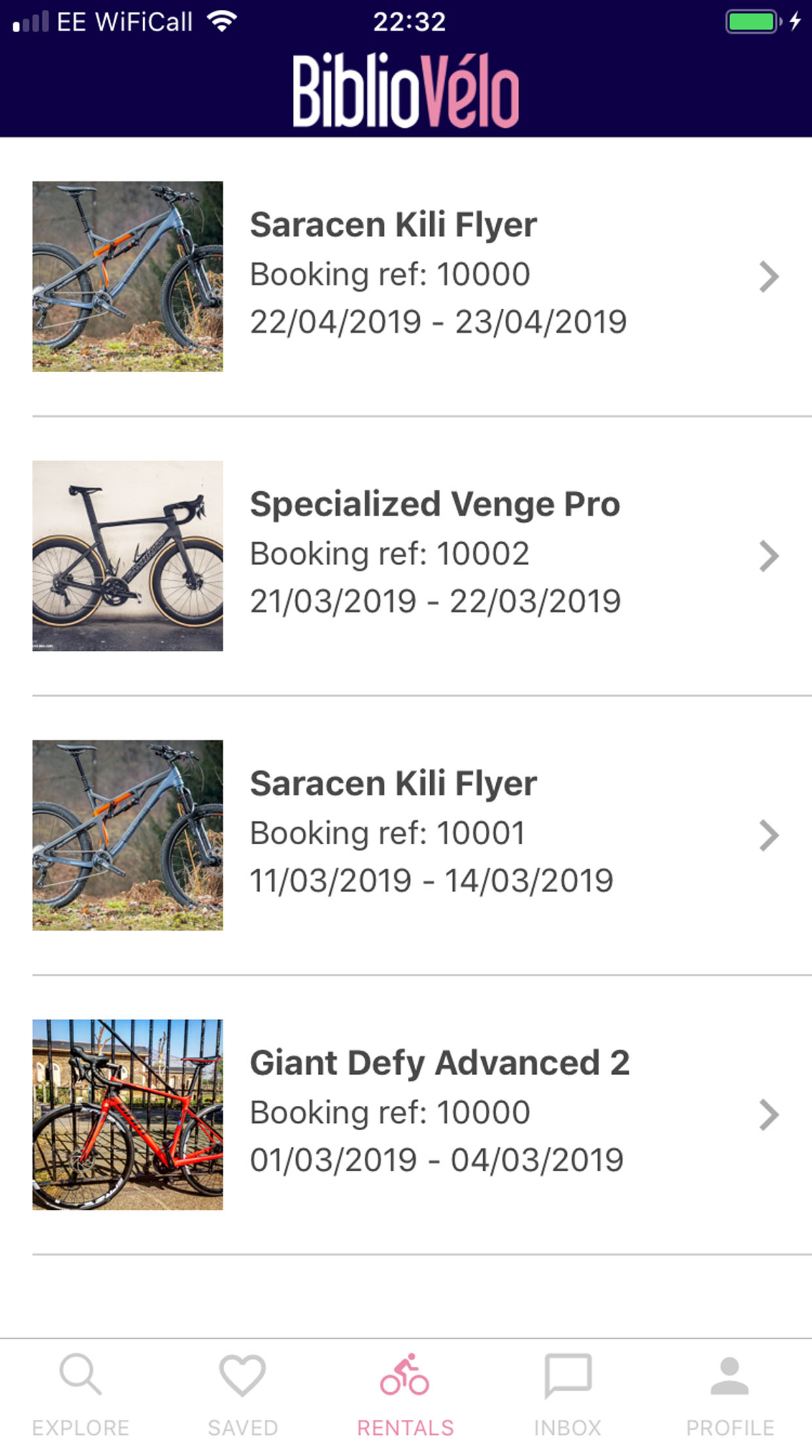812x1444 pixels.
Task: Switch to the INBOX tab label
Action: tap(567, 1427)
